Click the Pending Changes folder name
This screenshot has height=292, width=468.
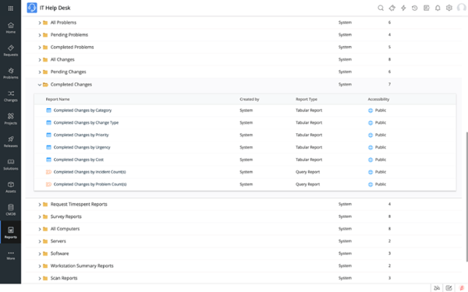coord(69,72)
